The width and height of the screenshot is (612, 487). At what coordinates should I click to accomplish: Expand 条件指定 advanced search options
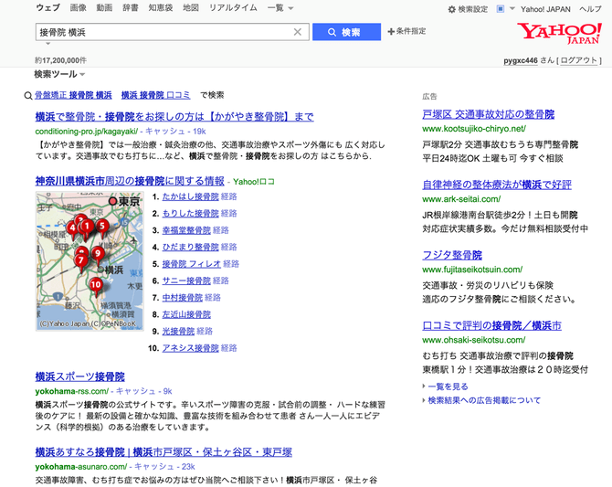click(x=406, y=32)
